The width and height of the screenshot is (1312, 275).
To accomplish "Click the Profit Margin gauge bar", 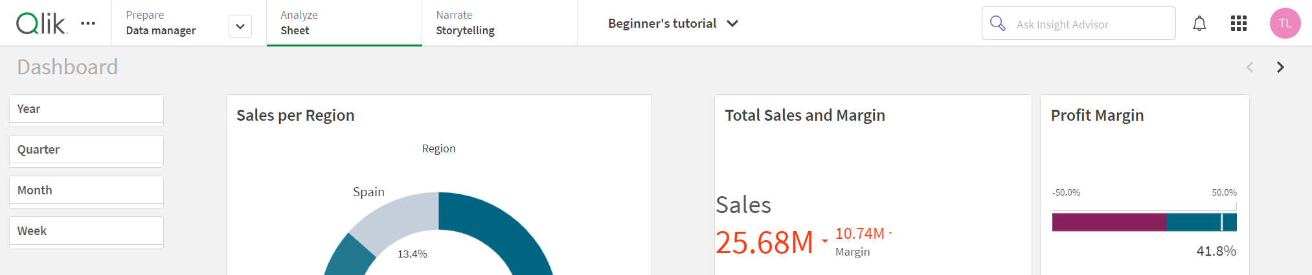I will pyautogui.click(x=1144, y=222).
